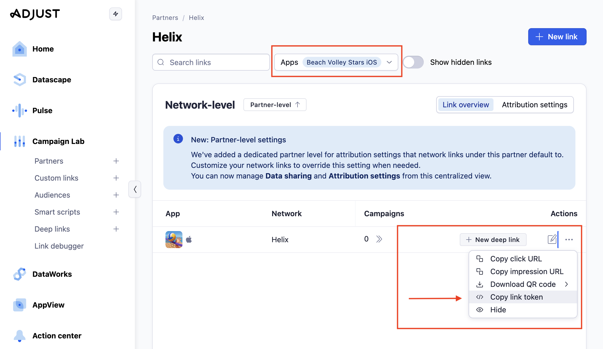This screenshot has height=349, width=603.
Task: Switch to the Link overview tab
Action: 466,105
